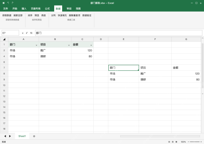
Task: Switch to Normal view in the status bar
Action: pyautogui.click(x=169, y=142)
